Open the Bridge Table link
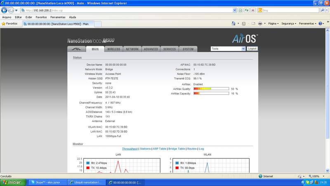 [177, 149]
